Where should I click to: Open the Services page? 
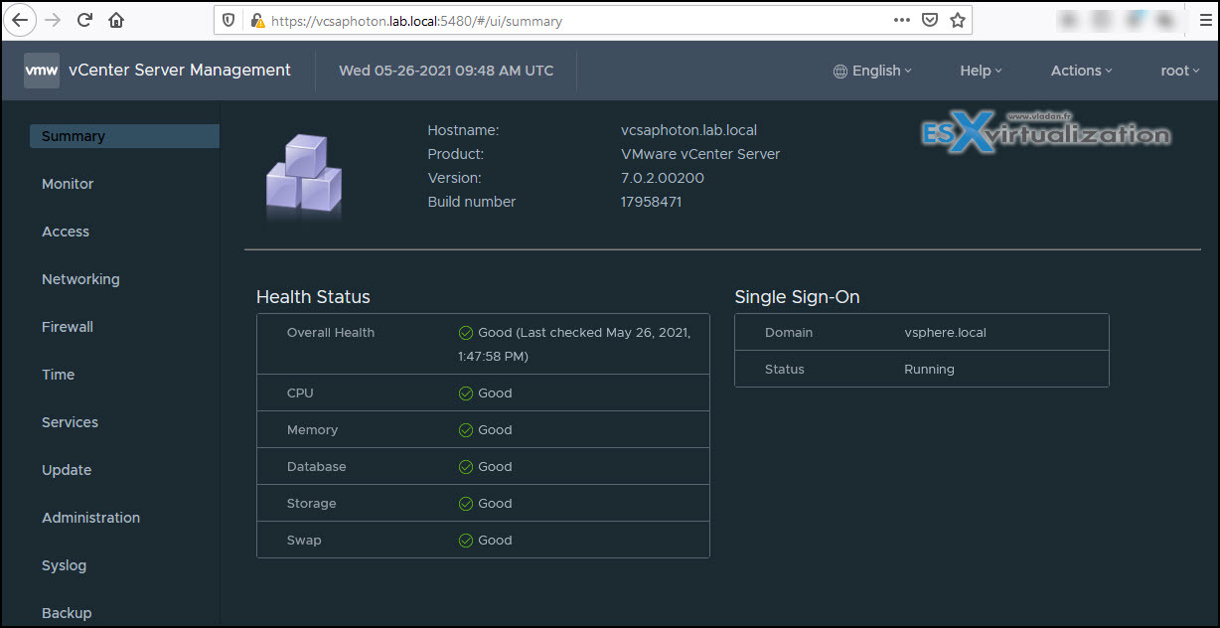70,422
